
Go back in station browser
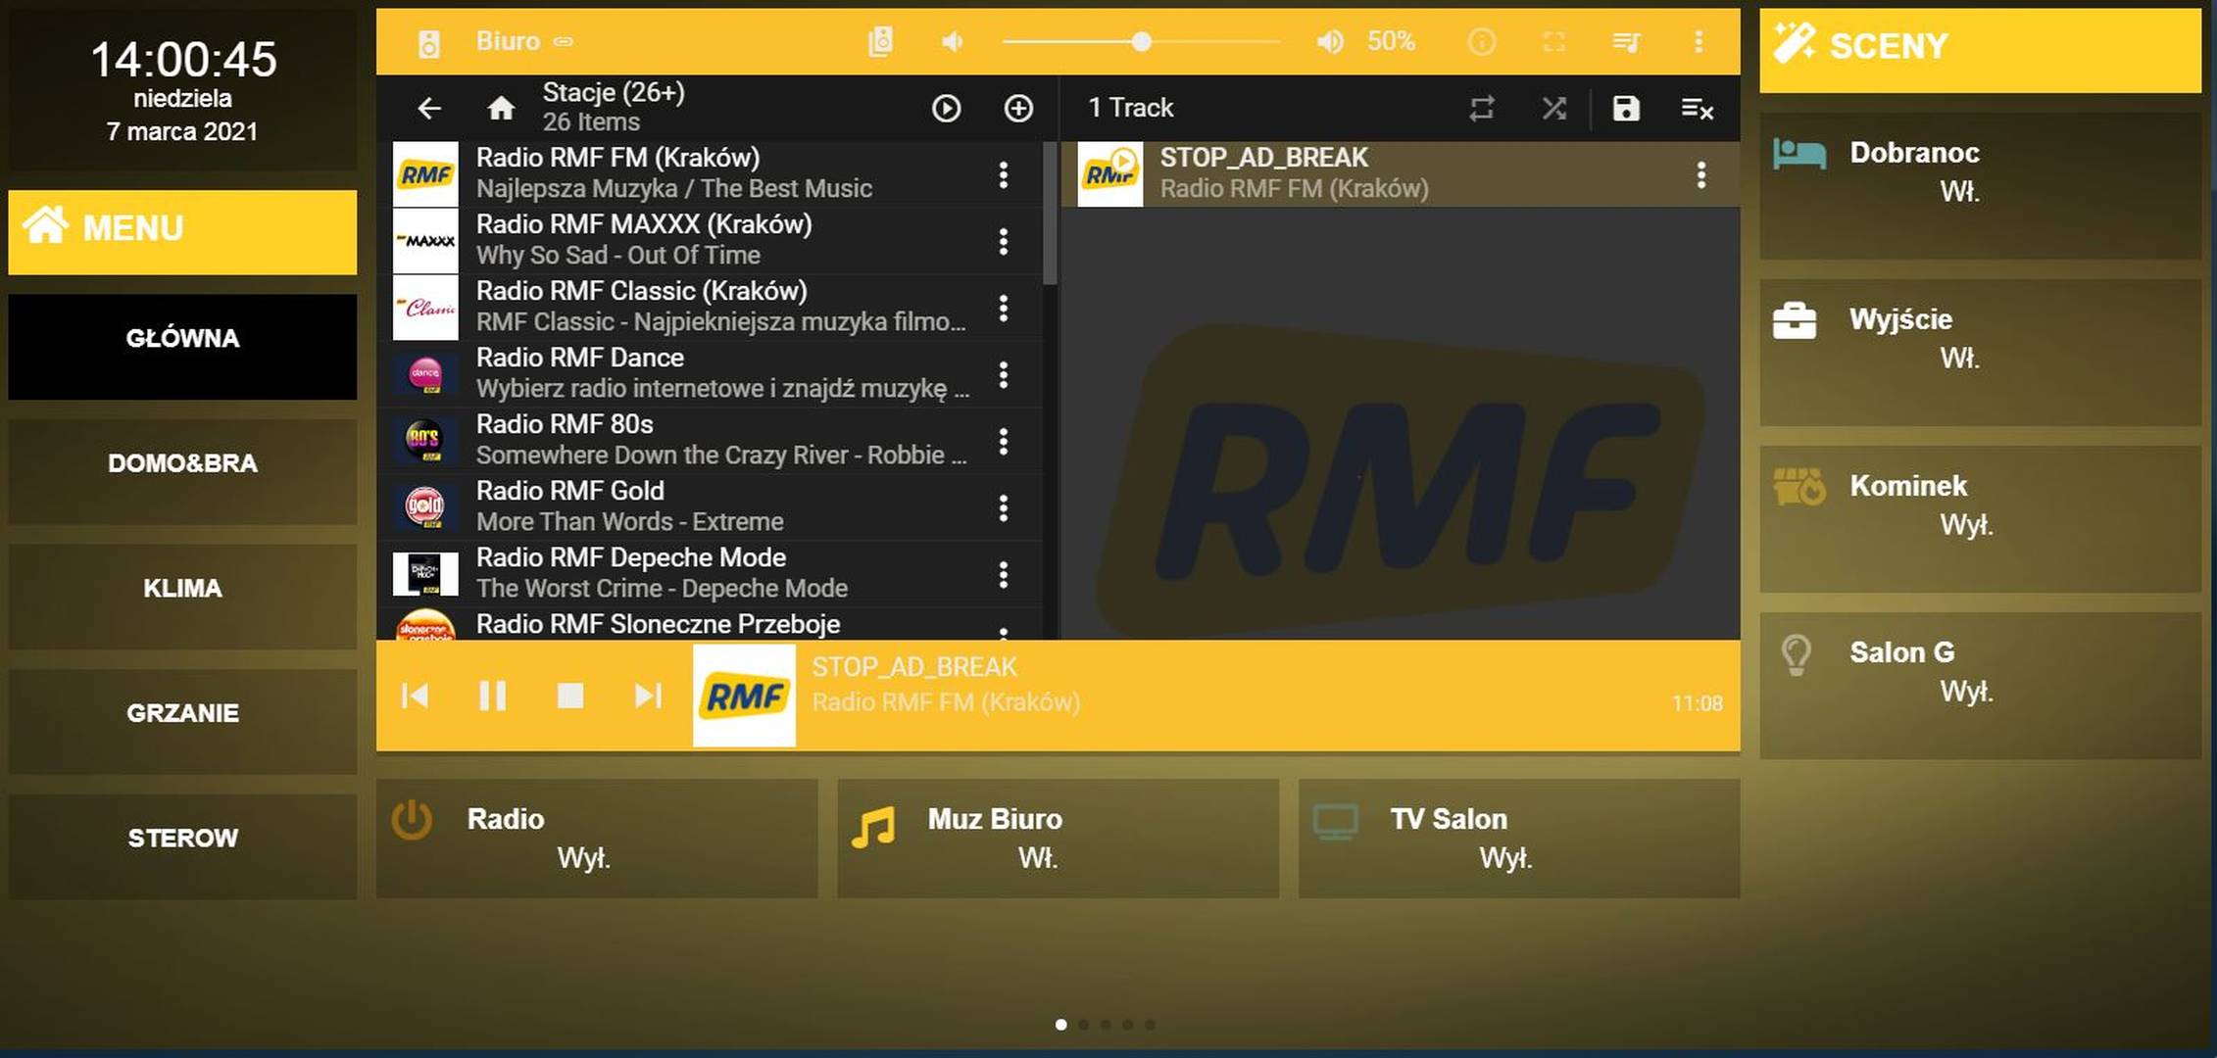429,108
